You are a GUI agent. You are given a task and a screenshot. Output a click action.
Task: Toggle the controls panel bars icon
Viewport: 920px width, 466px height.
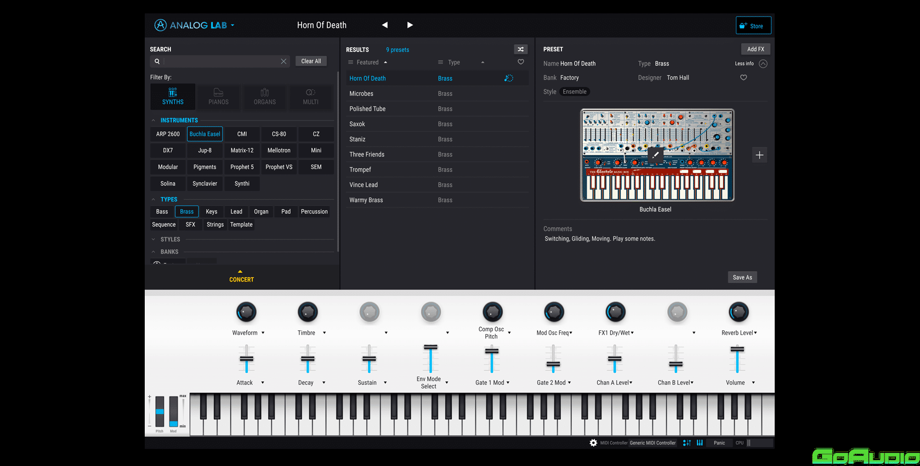[700, 443]
